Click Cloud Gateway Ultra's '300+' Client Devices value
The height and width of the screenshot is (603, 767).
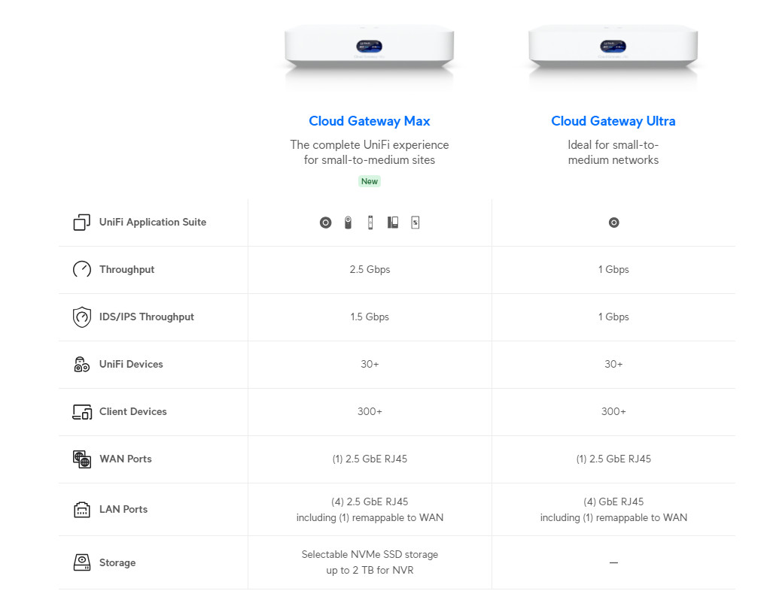(613, 411)
